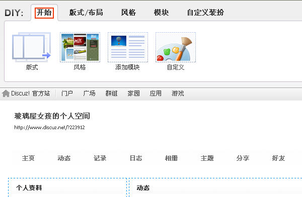Image resolution: width=302 pixels, height=197 pixels.
Task: Select 主页 in the space menu
Action: tap(28, 158)
